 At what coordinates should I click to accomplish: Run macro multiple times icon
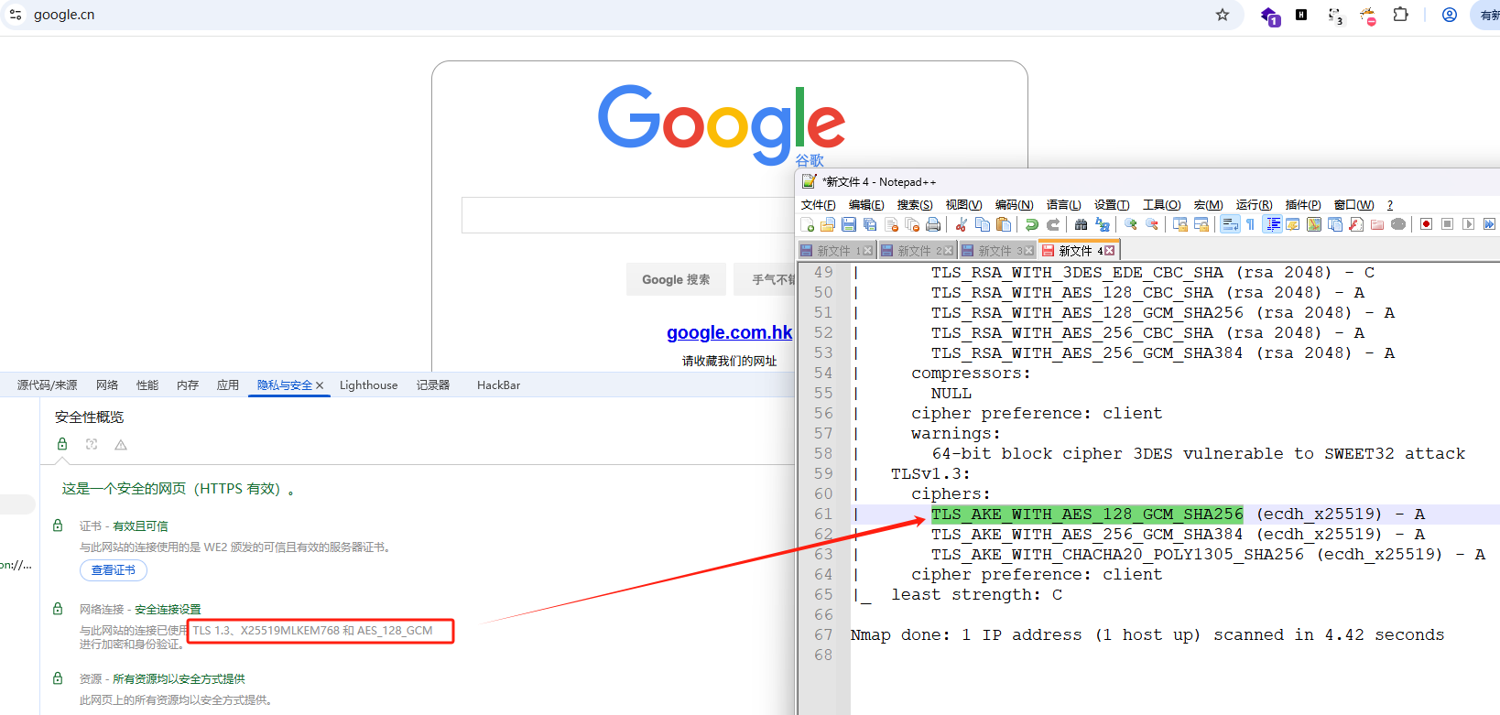point(1489,224)
